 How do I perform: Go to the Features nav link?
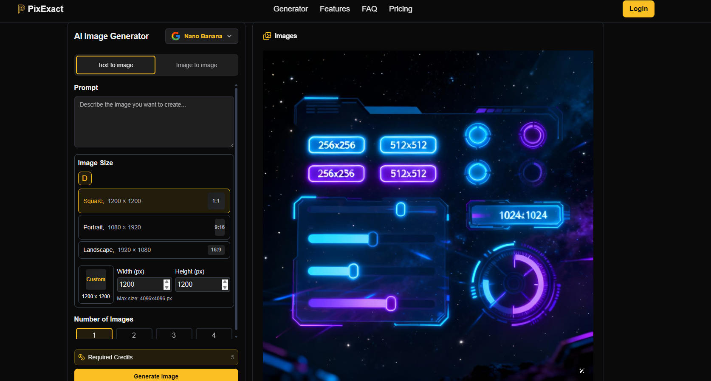pos(335,9)
